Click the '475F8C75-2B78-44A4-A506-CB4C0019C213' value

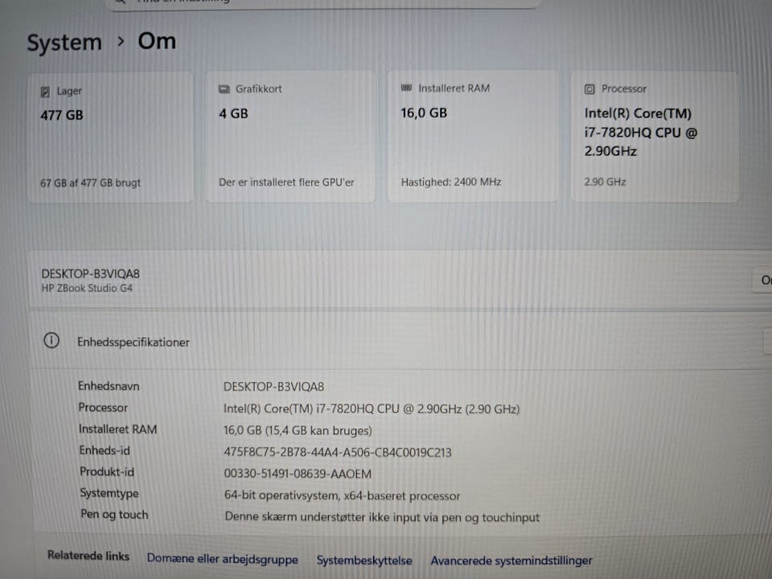tap(338, 453)
